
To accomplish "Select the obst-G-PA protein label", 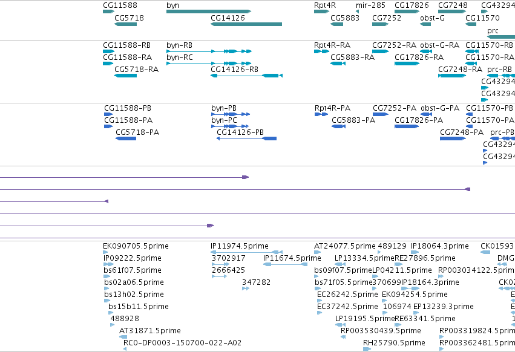I will (x=440, y=108).
